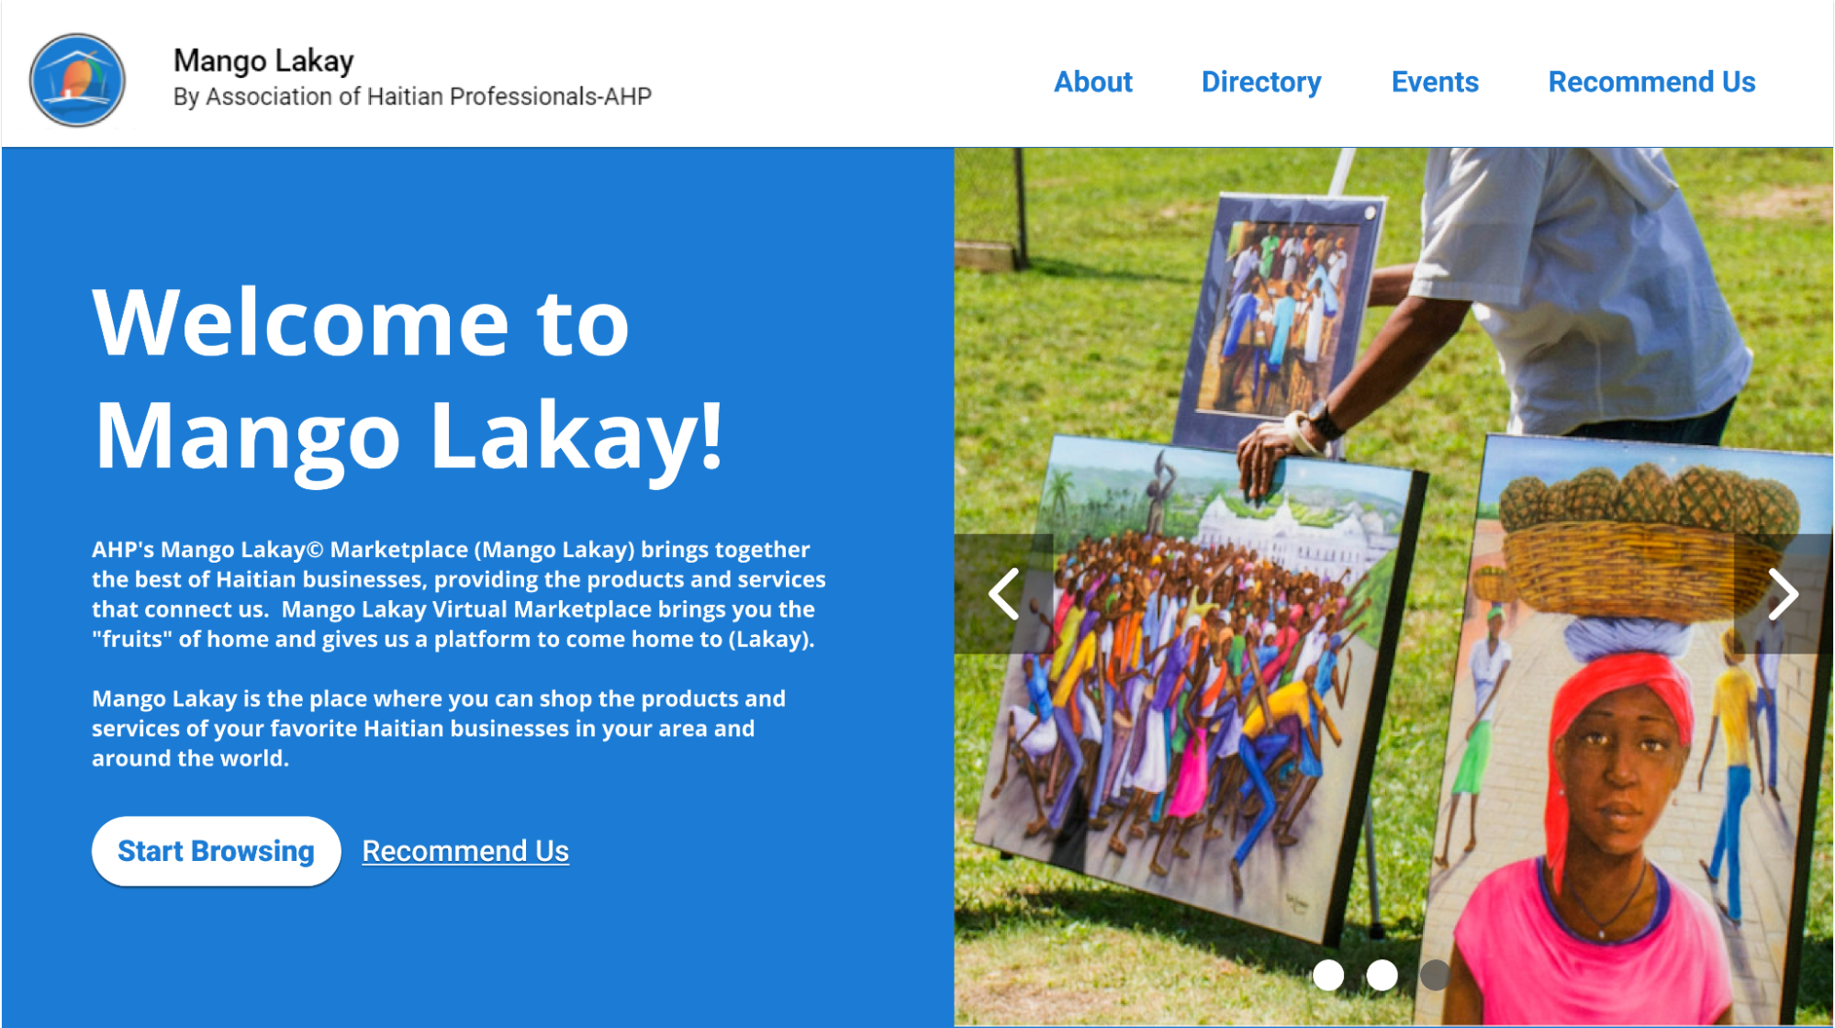The image size is (1835, 1028).
Task: Advance carousel with right chevron arrow
Action: click(1783, 594)
